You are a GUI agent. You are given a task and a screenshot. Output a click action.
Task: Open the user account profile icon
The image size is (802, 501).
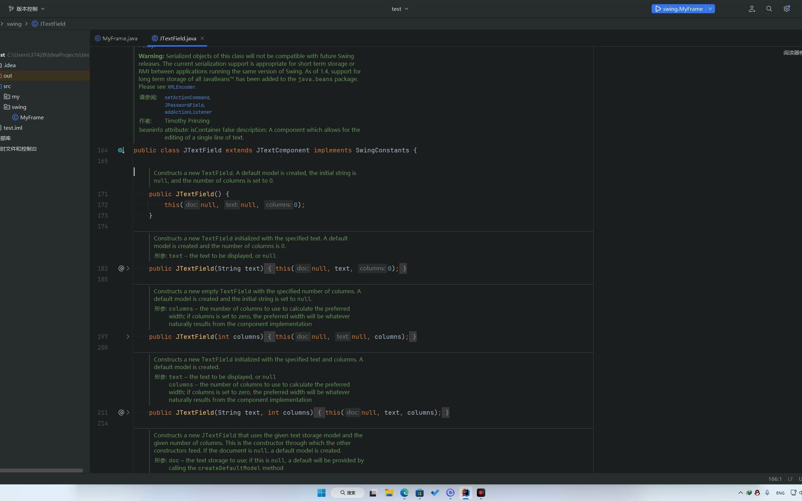click(752, 9)
